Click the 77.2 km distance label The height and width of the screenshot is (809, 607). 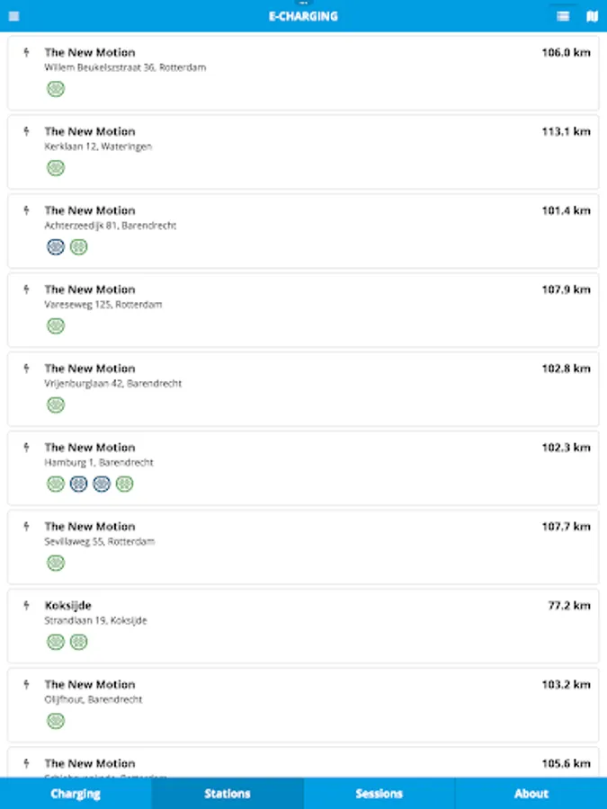coord(569,606)
